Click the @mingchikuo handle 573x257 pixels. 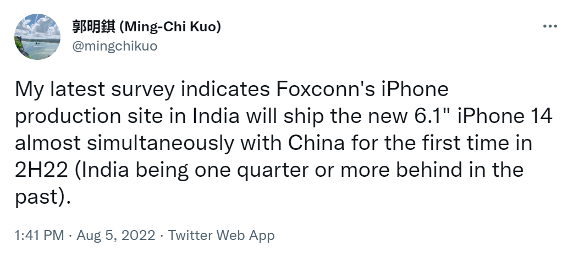(x=115, y=46)
